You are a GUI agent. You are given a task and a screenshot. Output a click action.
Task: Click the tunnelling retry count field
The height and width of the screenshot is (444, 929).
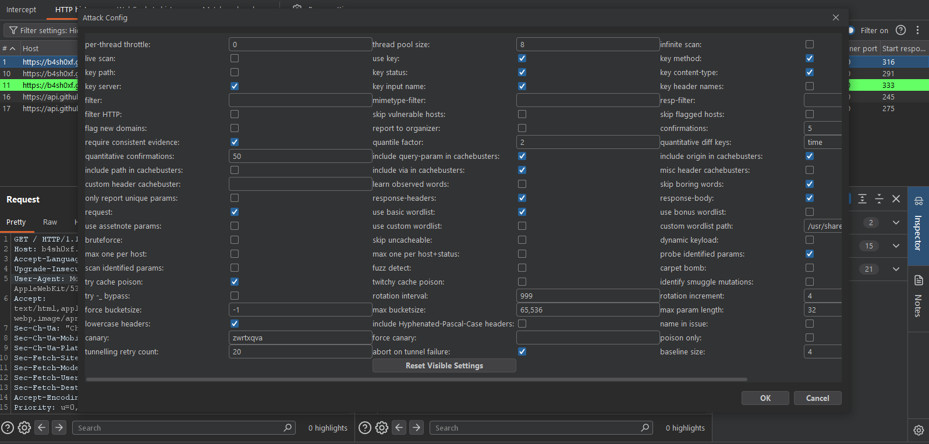(x=300, y=351)
